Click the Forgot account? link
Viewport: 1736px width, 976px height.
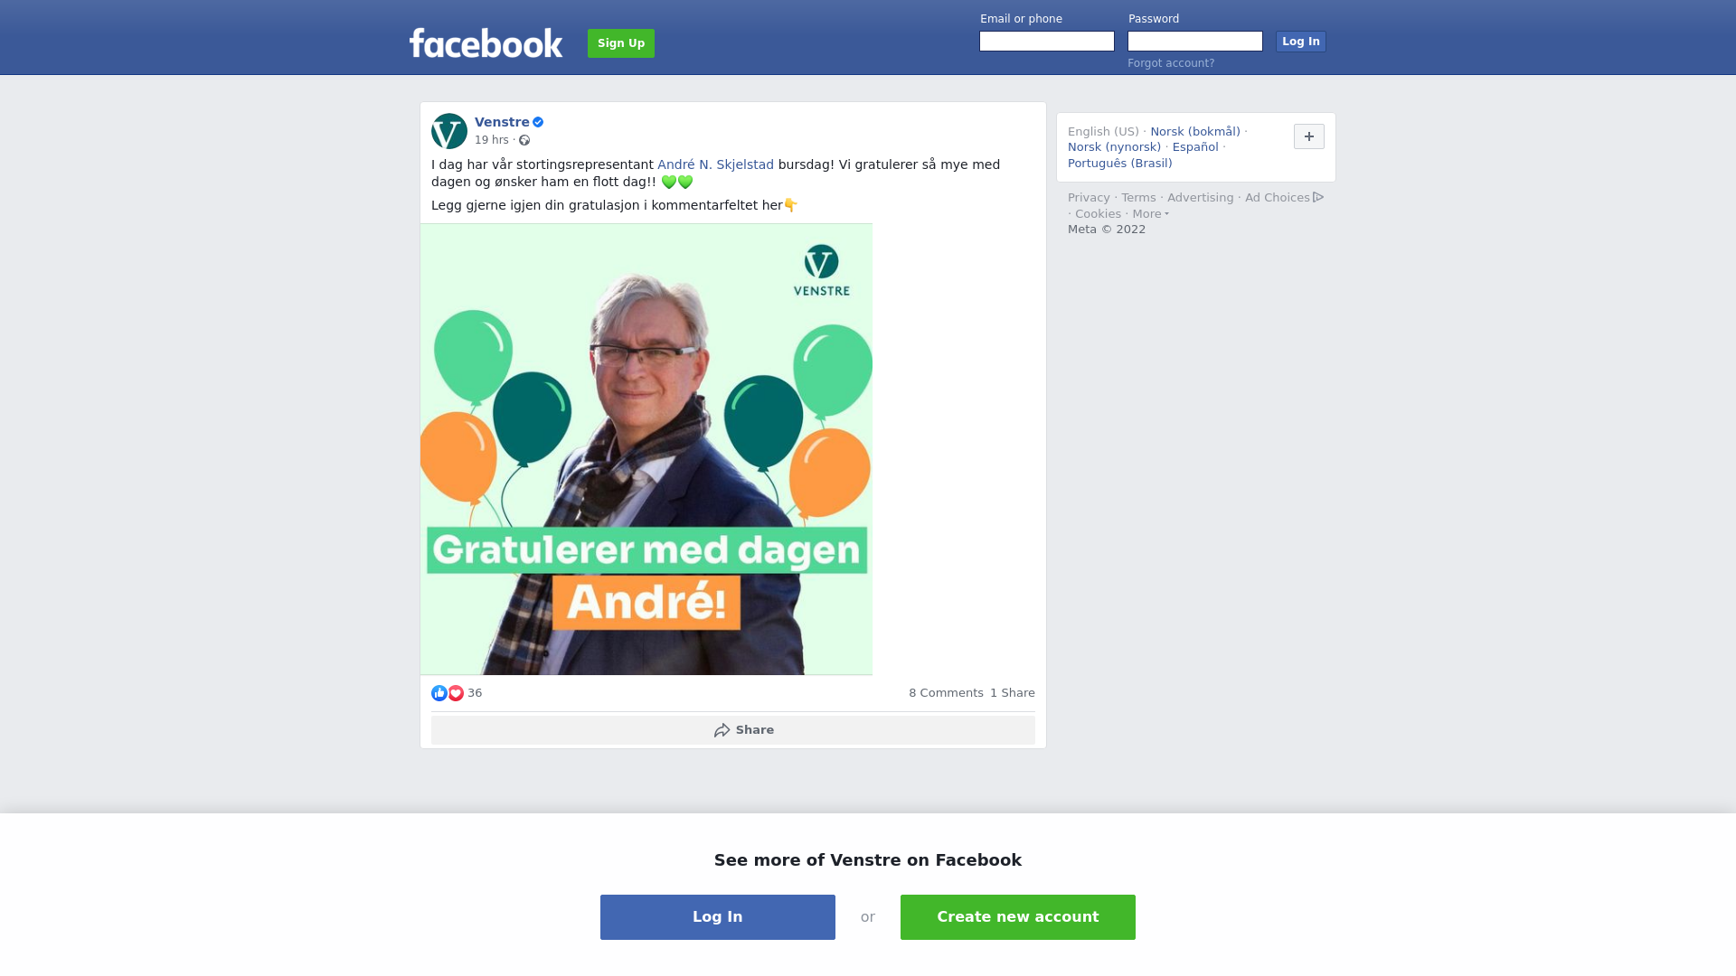pos(1171,63)
